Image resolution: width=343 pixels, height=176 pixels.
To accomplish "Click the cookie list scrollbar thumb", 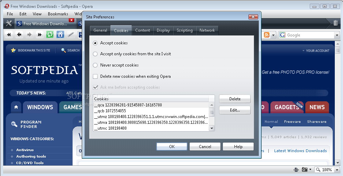I will click(x=212, y=112).
